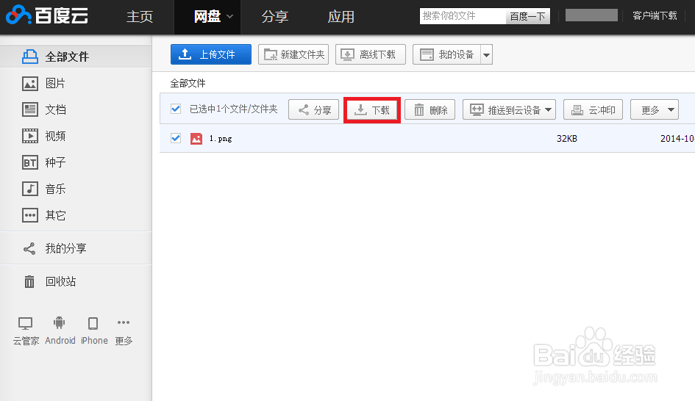Open the 客户端下载 link
695x401 pixels.
(655, 16)
